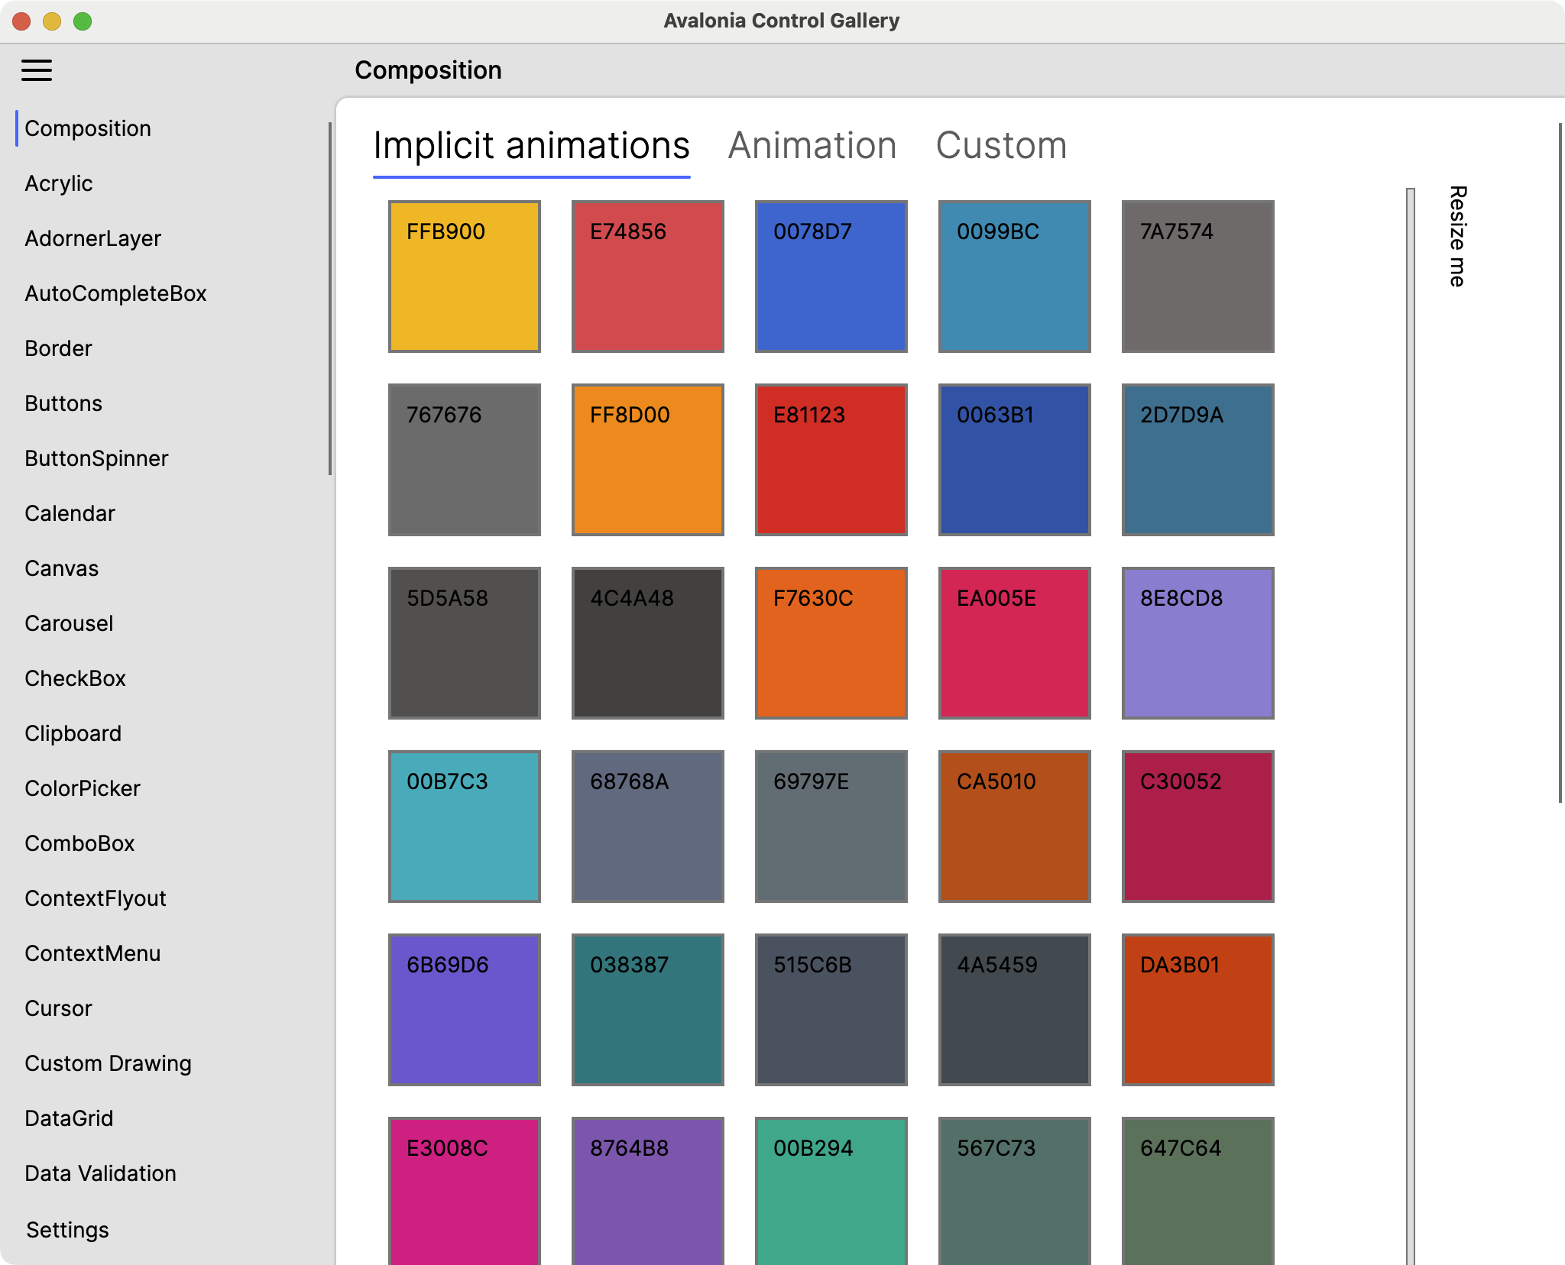
Task: Select the 6B69D6 purple swatch
Action: [465, 1010]
